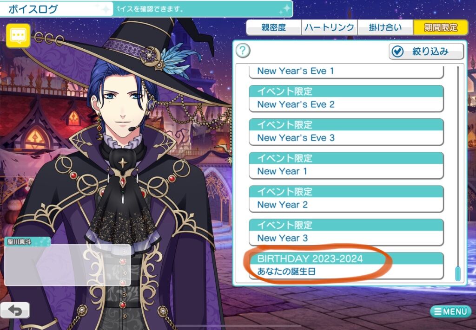Image resolution: width=476 pixels, height=330 pixels.
Task: Select the New Year 2 voice entry
Action: [x=346, y=199]
